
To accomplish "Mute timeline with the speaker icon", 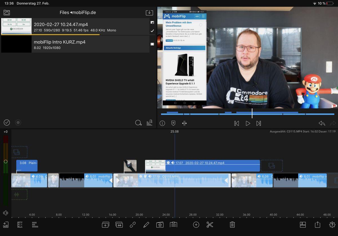I will (x=6, y=213).
